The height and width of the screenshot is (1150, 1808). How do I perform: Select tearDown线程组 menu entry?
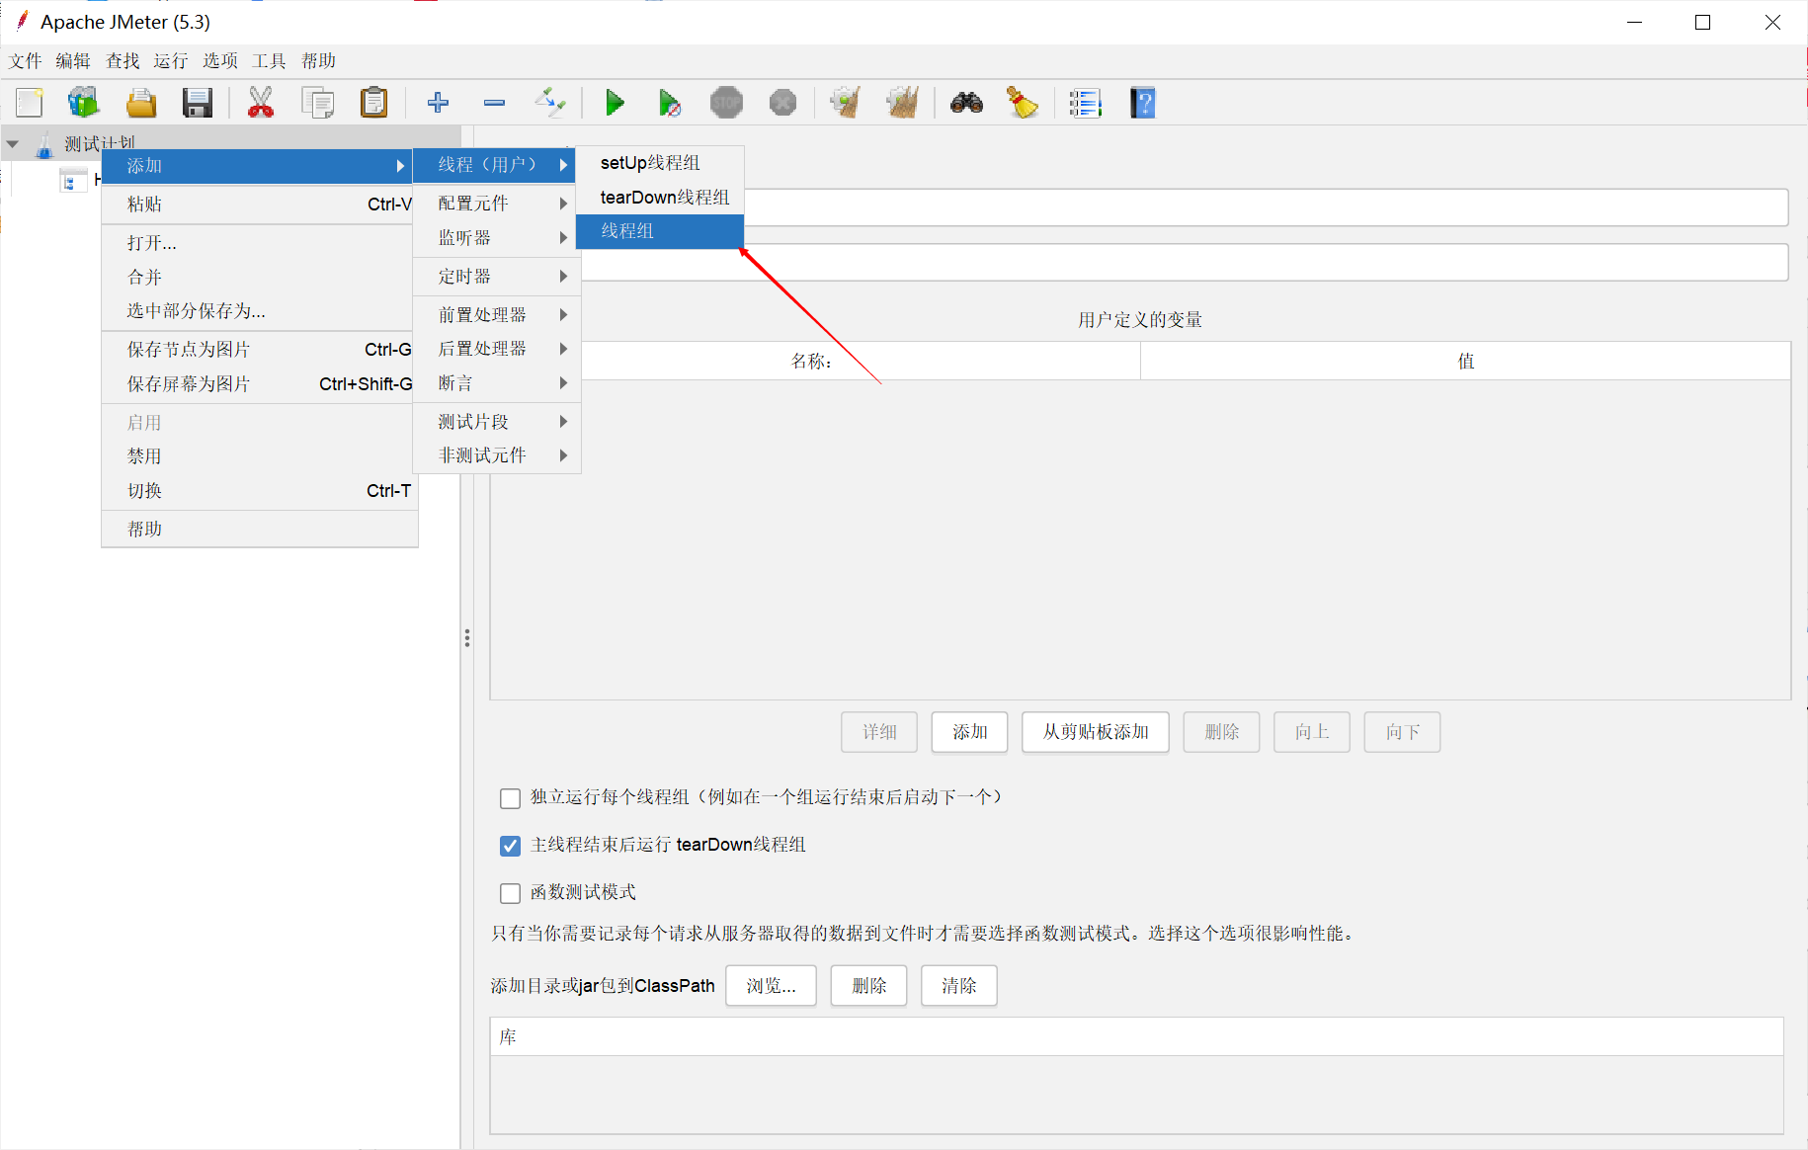(x=660, y=198)
